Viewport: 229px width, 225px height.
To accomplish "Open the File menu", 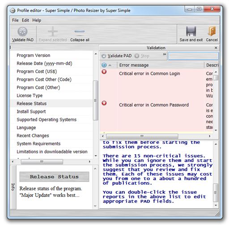I will pos(15,20).
